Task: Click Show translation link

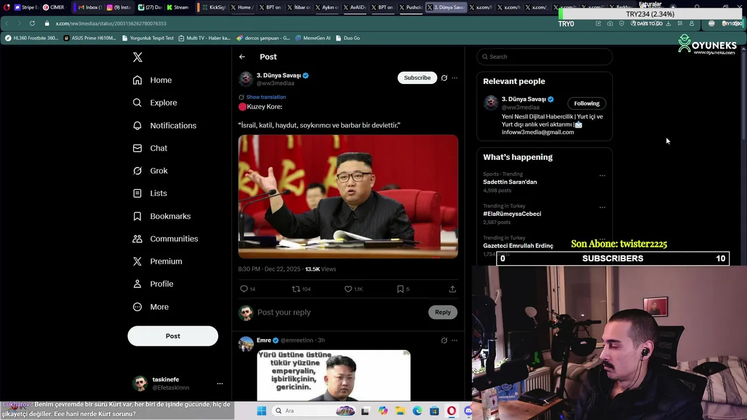Action: pos(266,97)
